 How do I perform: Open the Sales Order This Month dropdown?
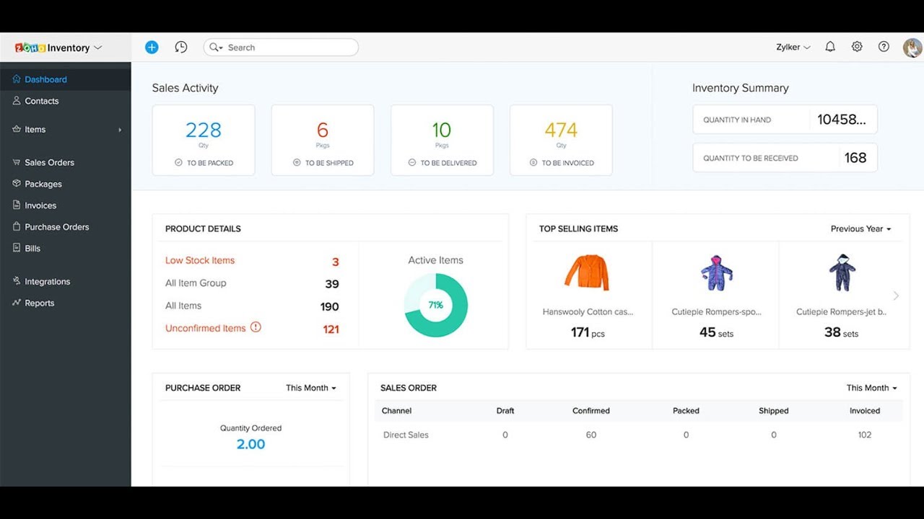tap(871, 387)
